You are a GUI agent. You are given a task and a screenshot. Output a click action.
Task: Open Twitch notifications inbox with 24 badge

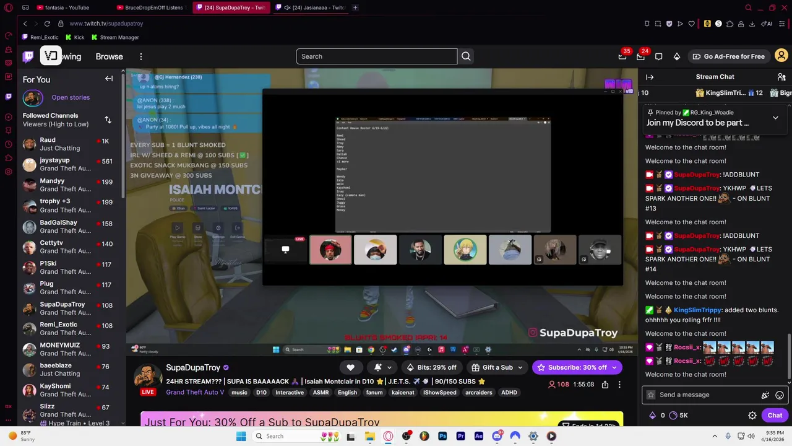click(640, 56)
